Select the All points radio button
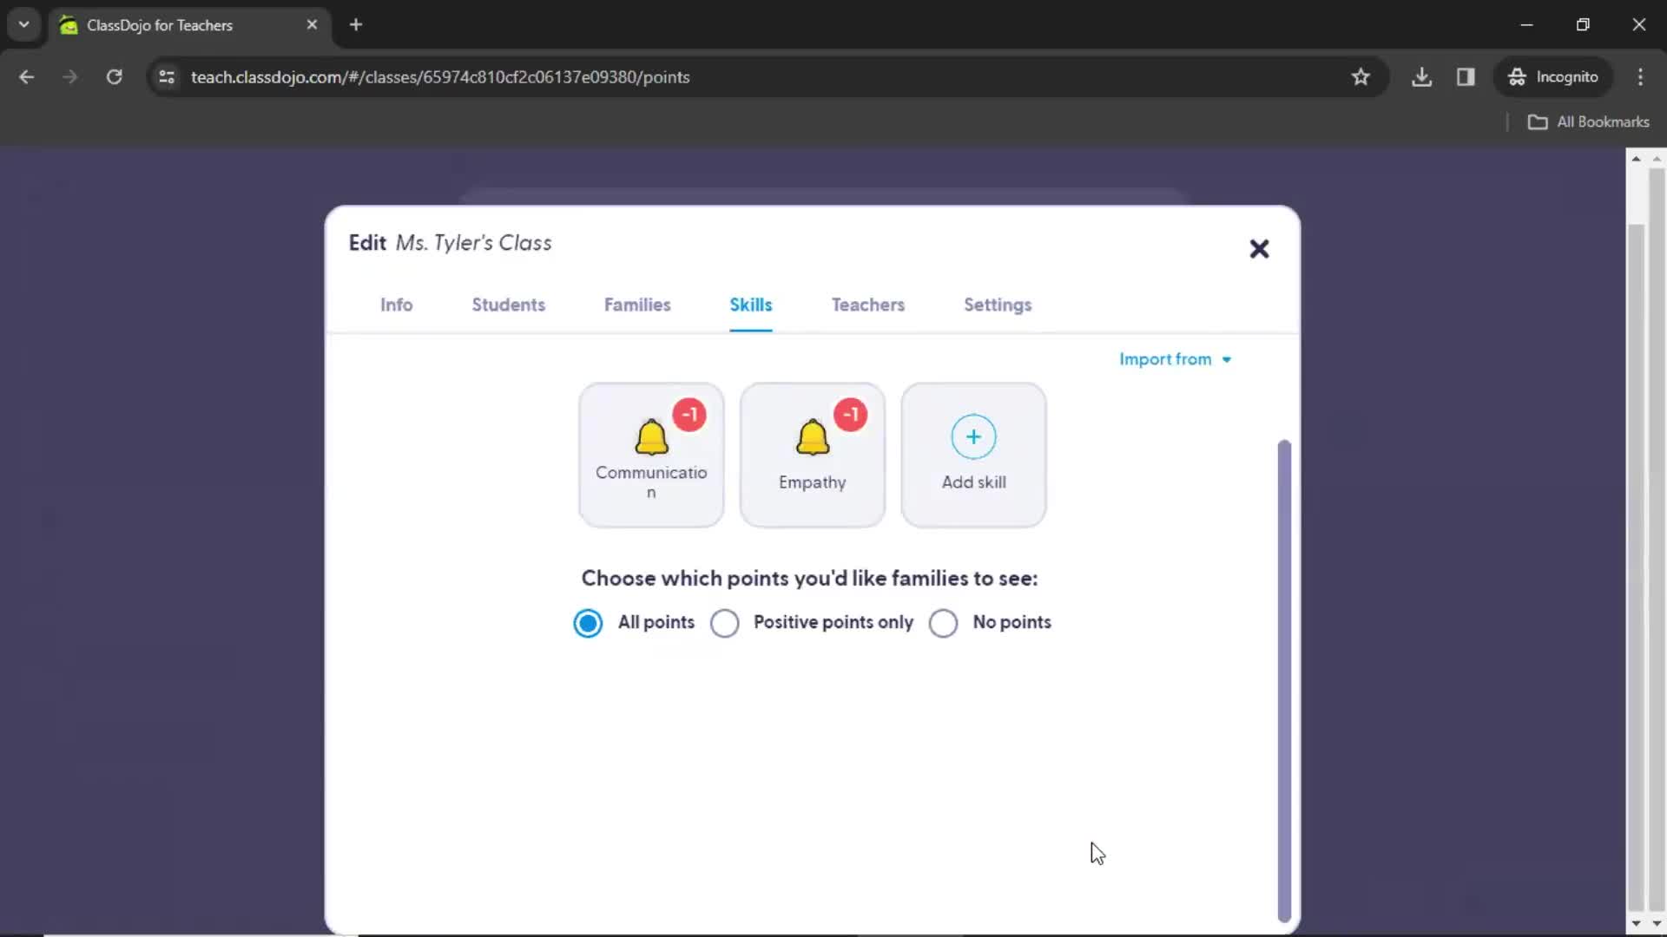This screenshot has height=937, width=1667. [587, 622]
